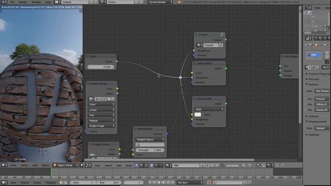Select the compositing nodes tree type icon
The height and width of the screenshot is (186, 331).
[142, 165]
